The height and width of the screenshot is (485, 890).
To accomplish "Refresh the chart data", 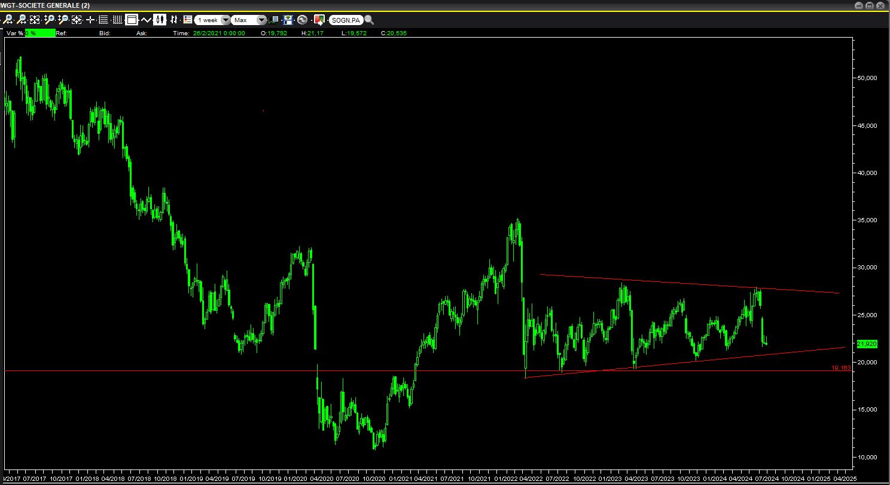I will (x=302, y=20).
